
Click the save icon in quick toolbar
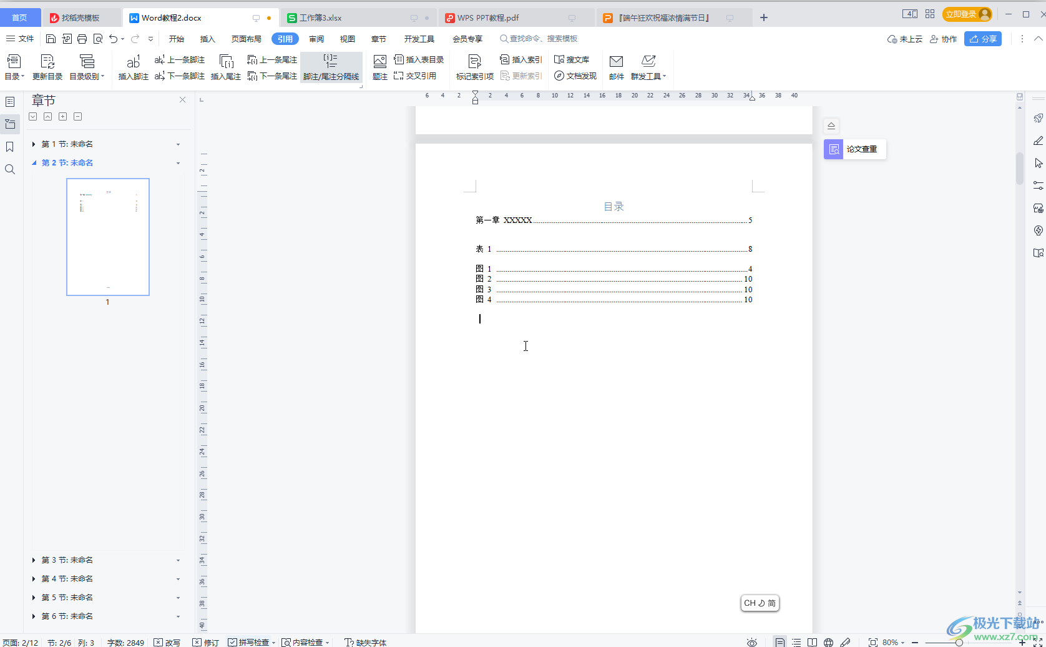[x=51, y=39]
